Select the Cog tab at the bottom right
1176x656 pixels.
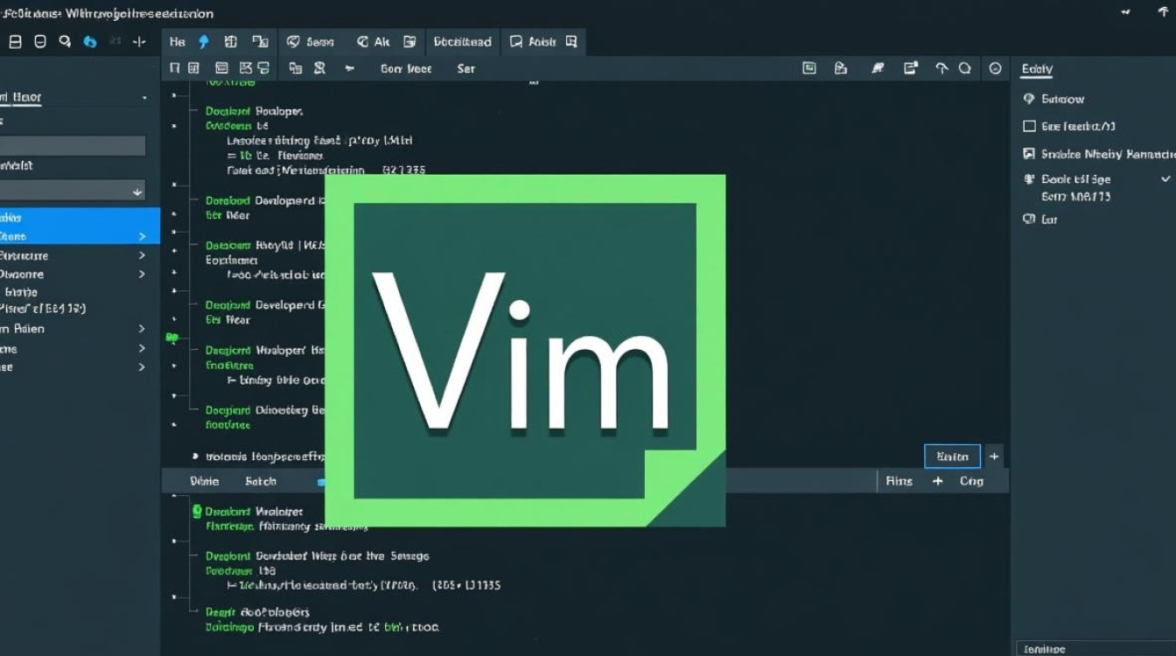[973, 481]
